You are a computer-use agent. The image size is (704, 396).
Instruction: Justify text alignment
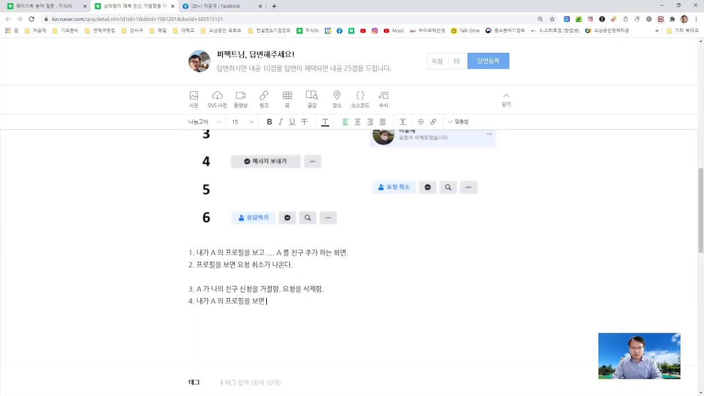(382, 122)
